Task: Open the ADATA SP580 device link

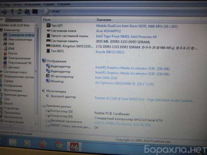Action: pyautogui.click(x=123, y=124)
